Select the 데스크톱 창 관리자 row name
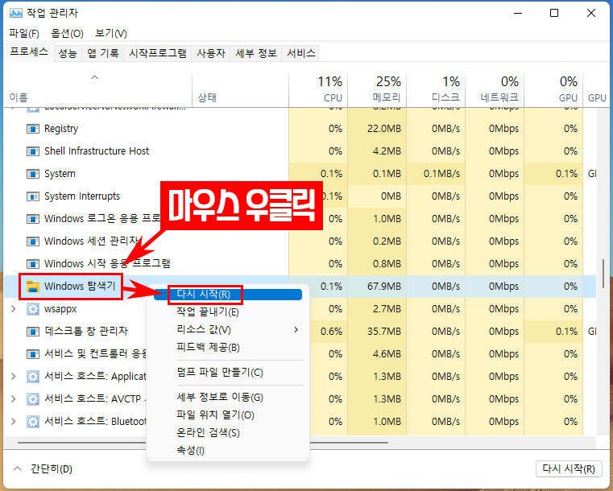The image size is (613, 491). coord(86,332)
